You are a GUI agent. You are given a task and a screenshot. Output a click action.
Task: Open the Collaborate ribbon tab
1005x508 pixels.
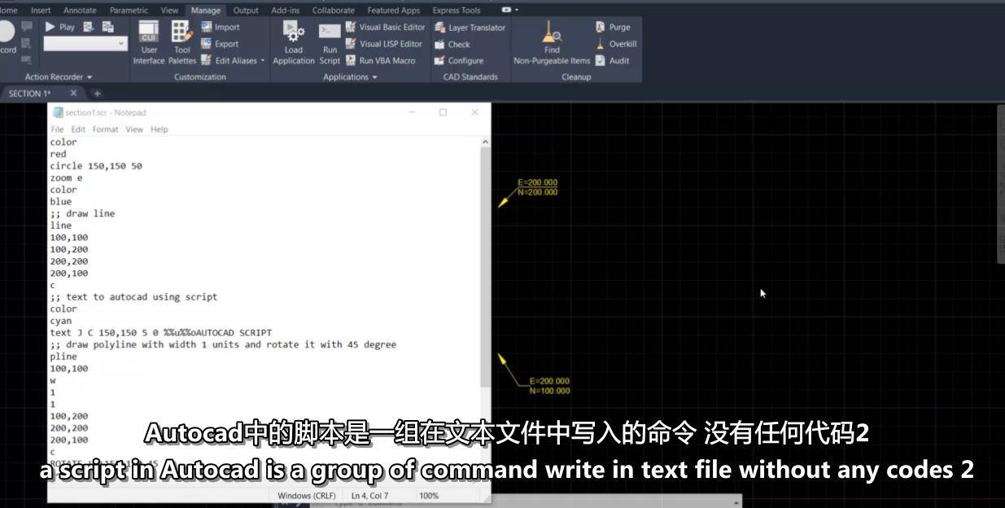click(x=333, y=10)
